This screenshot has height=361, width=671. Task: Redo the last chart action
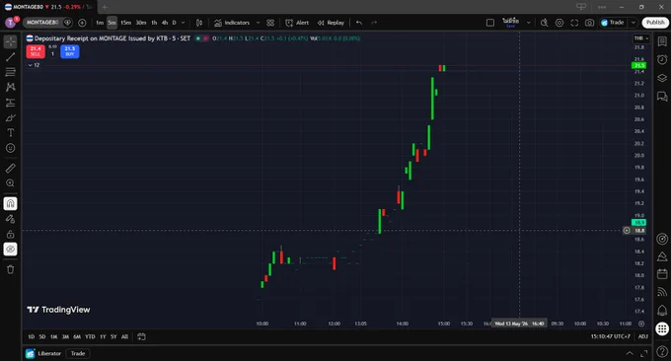374,23
